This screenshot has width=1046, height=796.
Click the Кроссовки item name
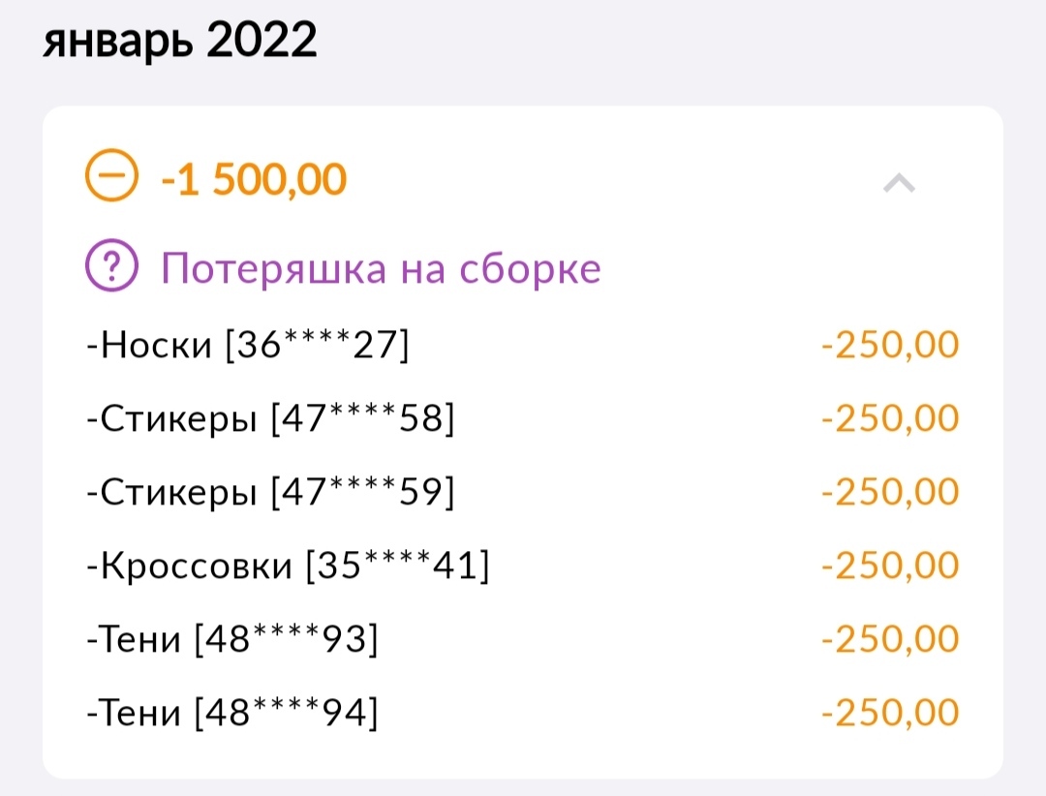click(196, 566)
